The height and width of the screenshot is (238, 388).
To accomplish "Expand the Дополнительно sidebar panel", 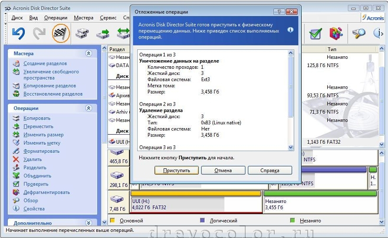I will [x=89, y=223].
